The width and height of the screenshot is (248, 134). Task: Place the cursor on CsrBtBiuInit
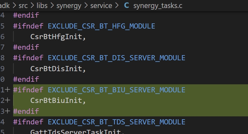[58, 101]
